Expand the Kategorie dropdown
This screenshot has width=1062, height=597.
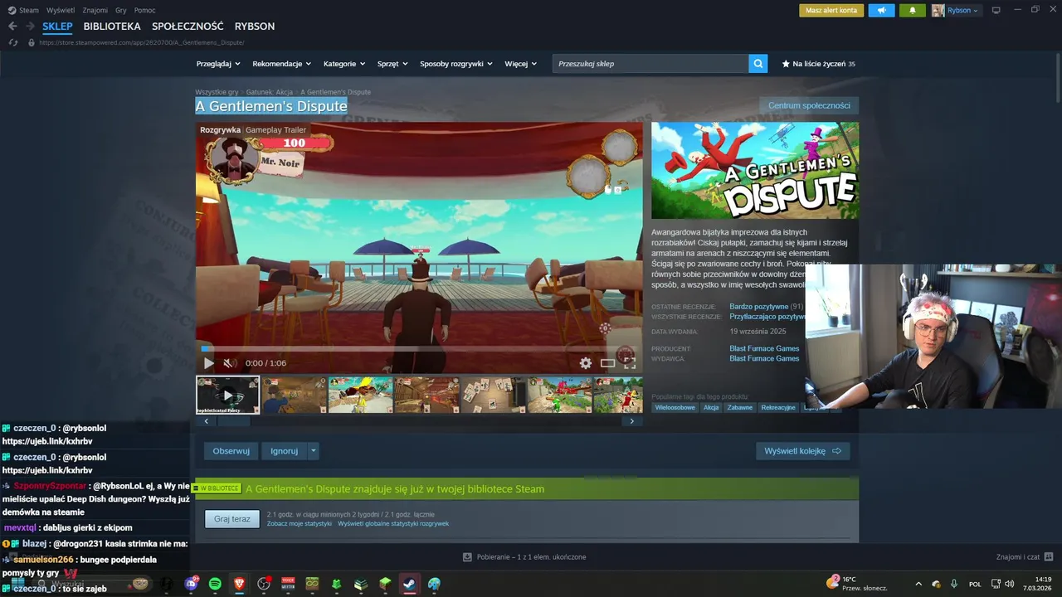tap(344, 64)
